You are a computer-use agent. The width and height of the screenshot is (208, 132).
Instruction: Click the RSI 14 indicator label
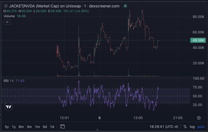(9, 81)
